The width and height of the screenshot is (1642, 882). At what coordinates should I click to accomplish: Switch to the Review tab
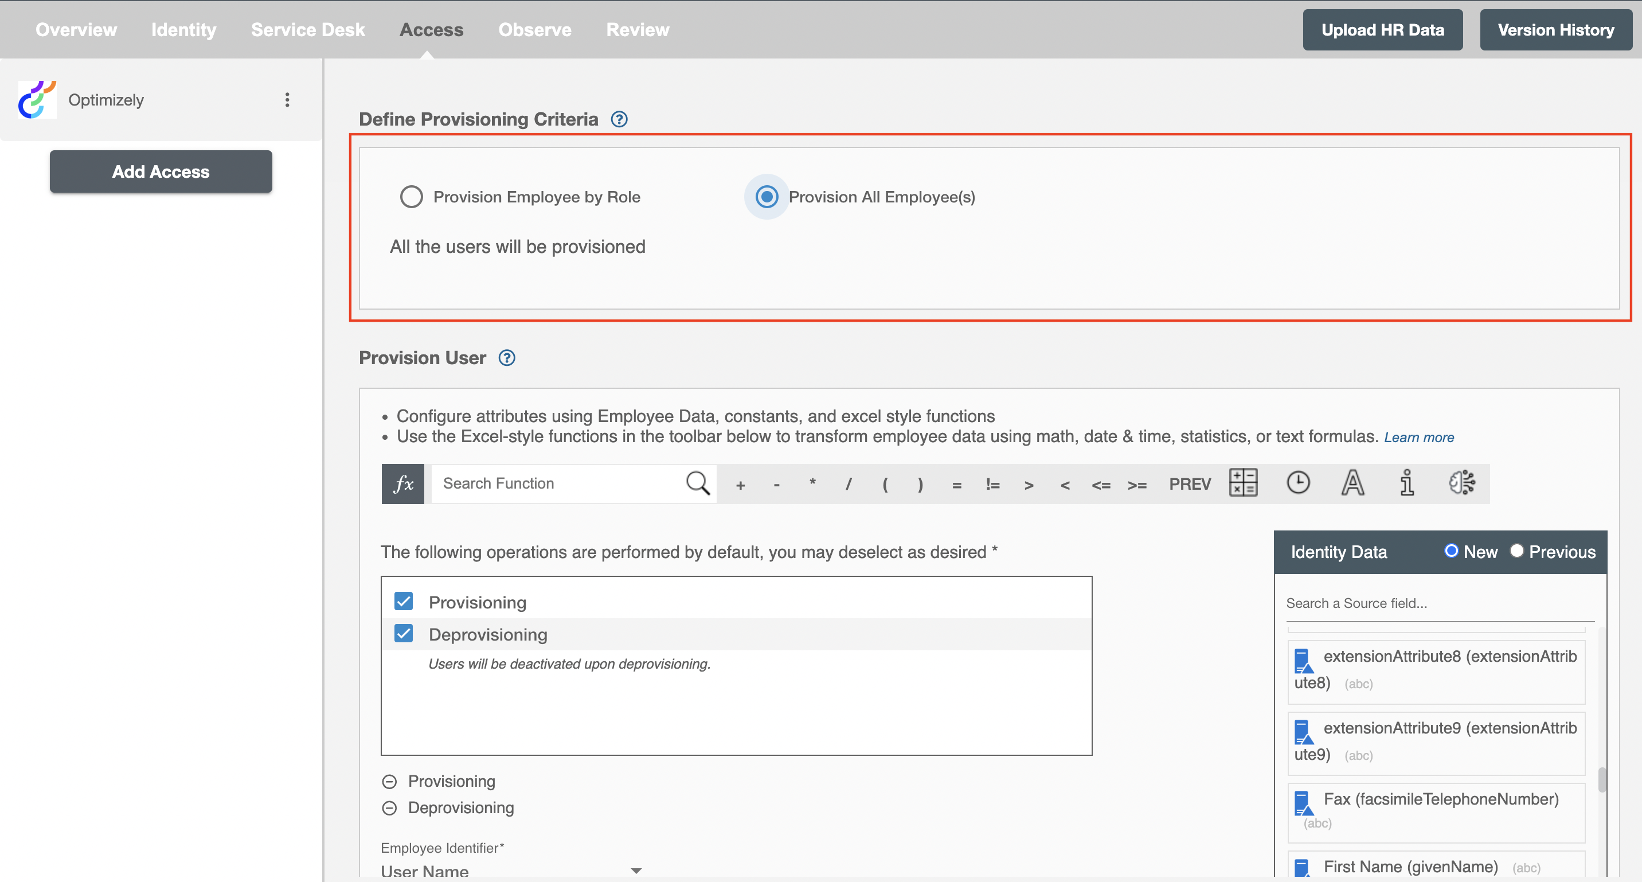coord(638,29)
